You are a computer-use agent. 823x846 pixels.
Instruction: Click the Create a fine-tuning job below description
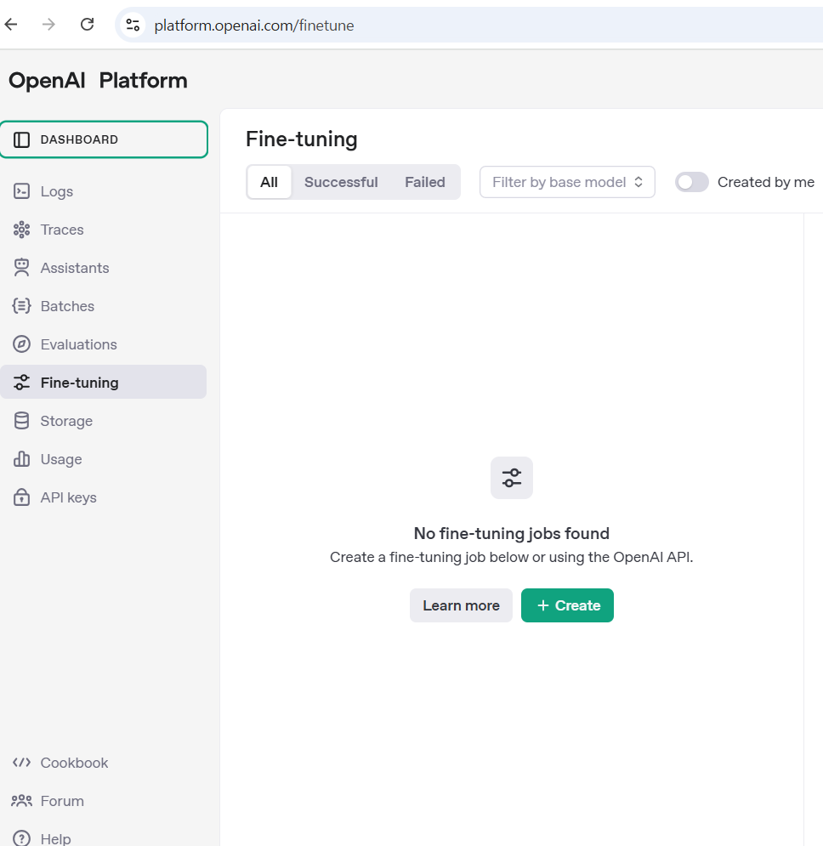point(512,558)
